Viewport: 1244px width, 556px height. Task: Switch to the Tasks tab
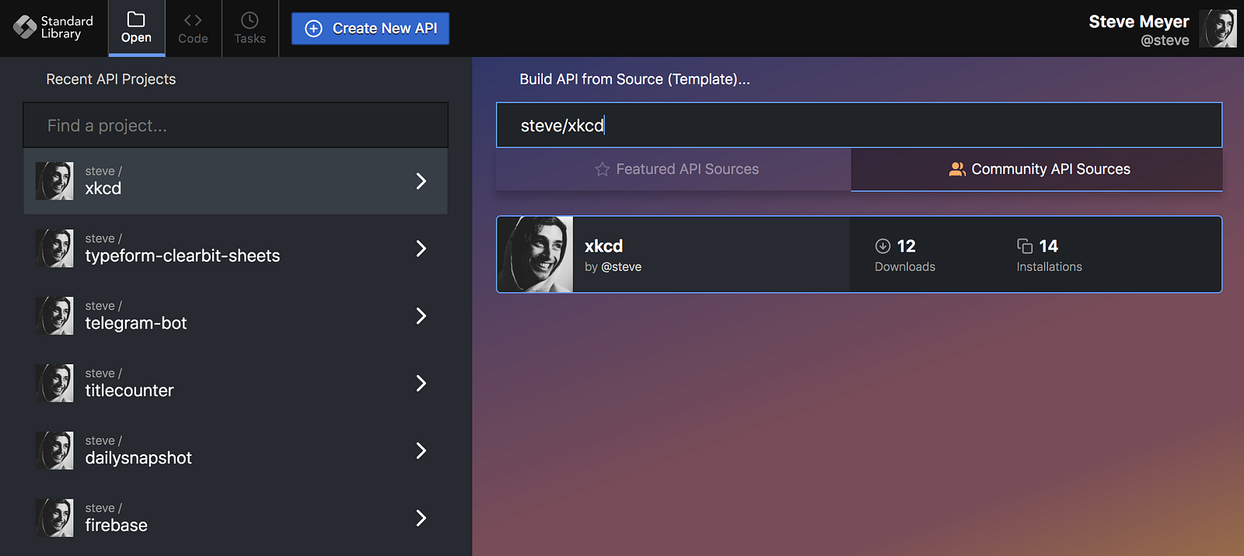[x=250, y=28]
